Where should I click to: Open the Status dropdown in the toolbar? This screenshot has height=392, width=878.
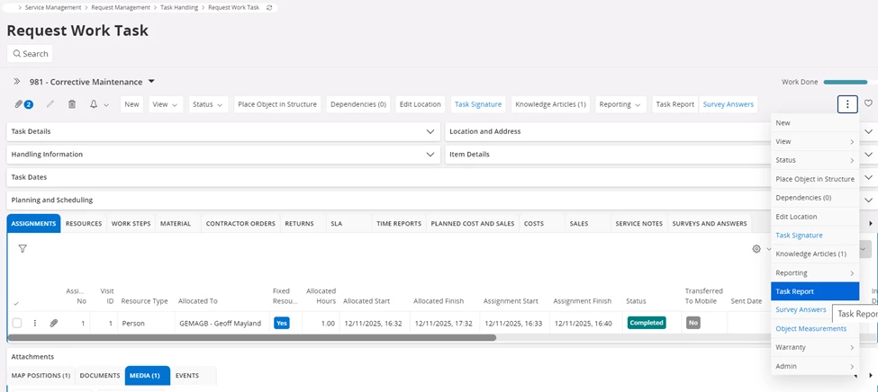(209, 104)
